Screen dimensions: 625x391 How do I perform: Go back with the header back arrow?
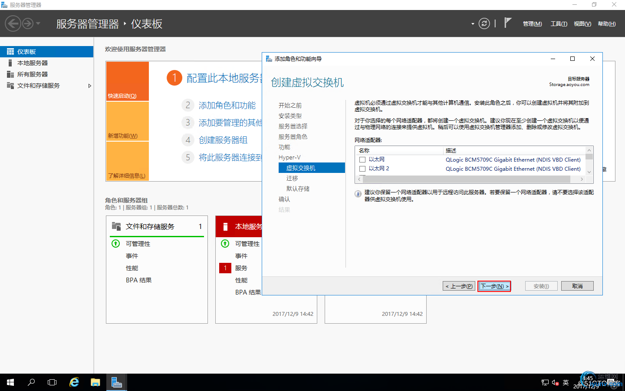click(13, 23)
